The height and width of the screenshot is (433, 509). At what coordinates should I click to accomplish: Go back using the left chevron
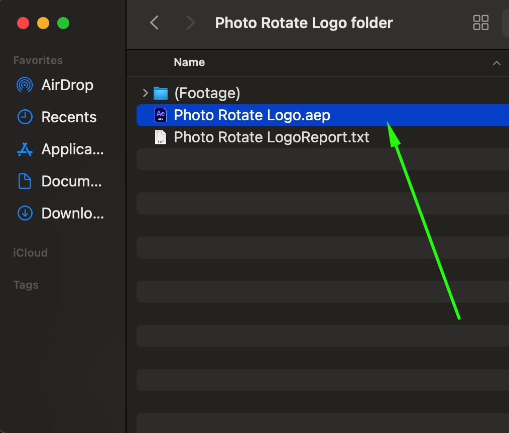155,23
